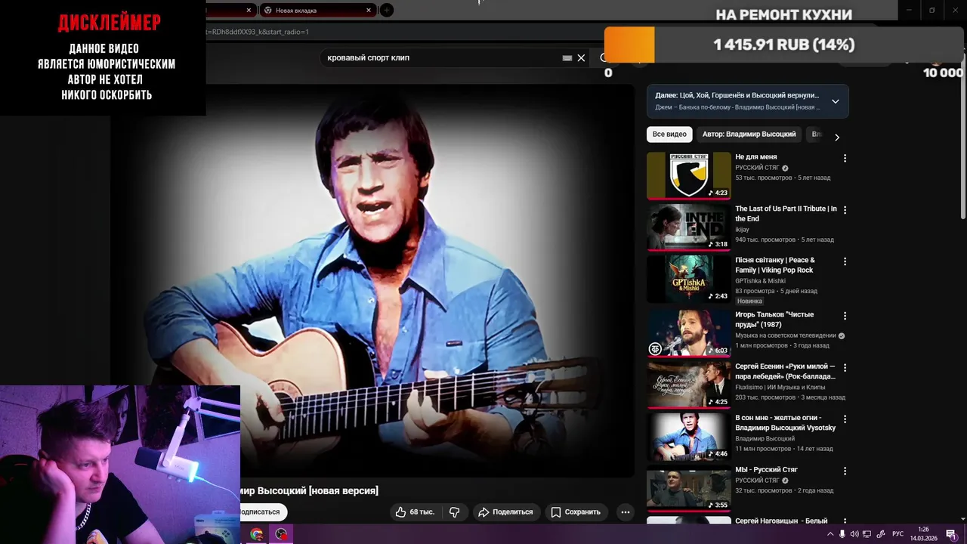The image size is (967, 544).
Task: Save the video with the Сохранить button
Action: click(x=576, y=512)
